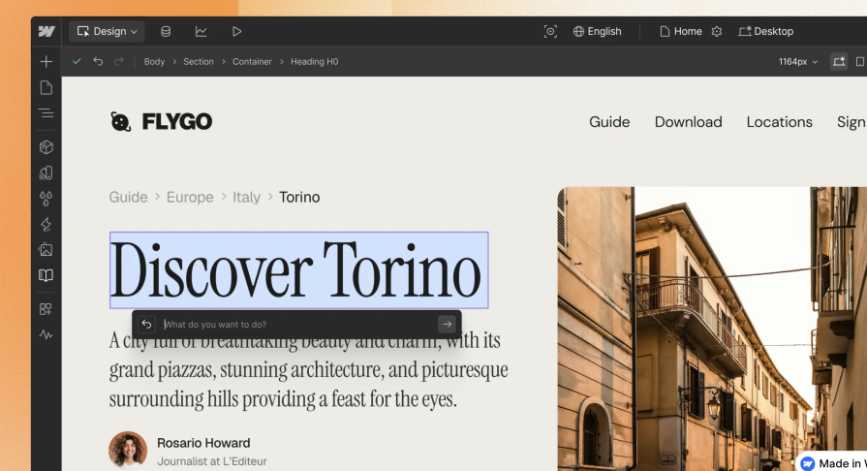Select Container in the breadcrumb bar
867x471 pixels.
[252, 61]
